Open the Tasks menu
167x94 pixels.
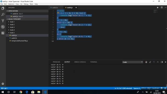coord(31,4)
